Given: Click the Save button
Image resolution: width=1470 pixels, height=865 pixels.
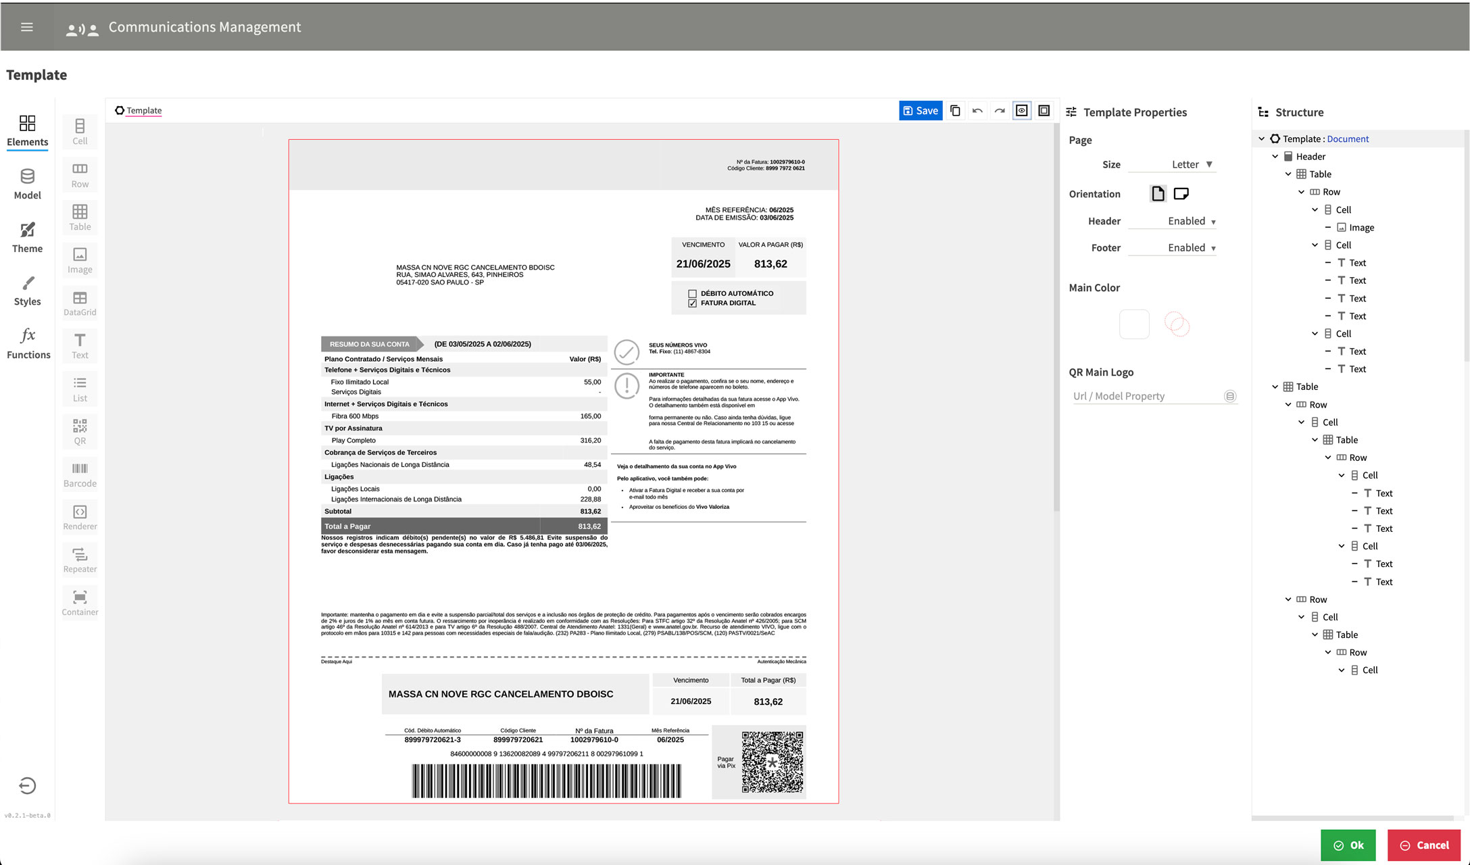Looking at the screenshot, I should pos(921,111).
